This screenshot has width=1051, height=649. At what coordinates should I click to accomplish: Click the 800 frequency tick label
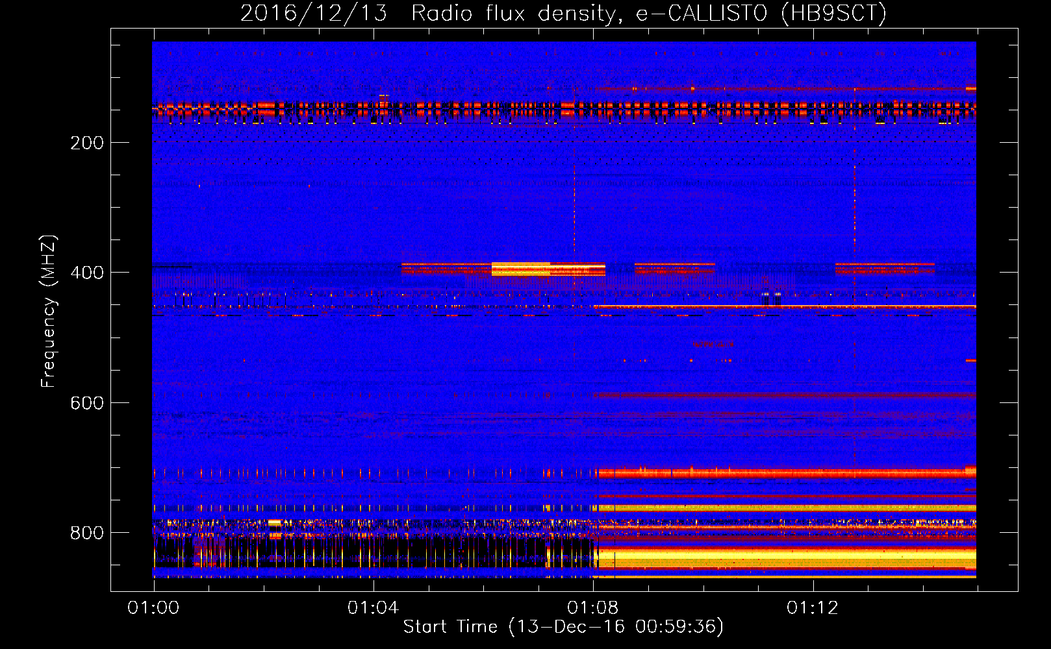click(x=87, y=533)
